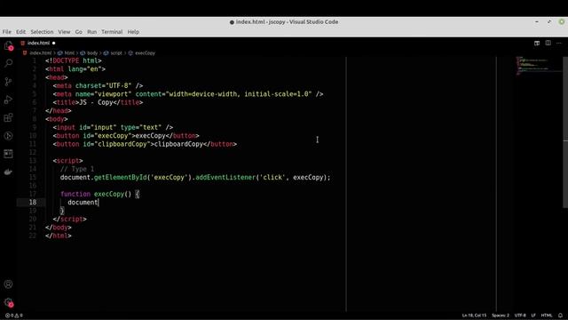
Task: Click id="clipboardCopy" attribute on line 11
Action: pyautogui.click(x=116, y=144)
